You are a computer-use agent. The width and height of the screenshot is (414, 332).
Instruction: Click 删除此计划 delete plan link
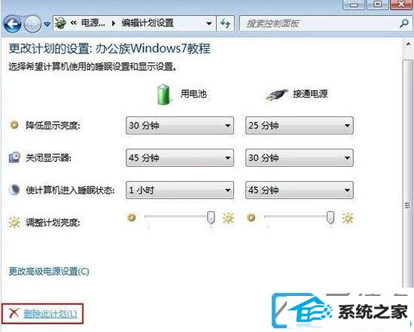coord(50,313)
